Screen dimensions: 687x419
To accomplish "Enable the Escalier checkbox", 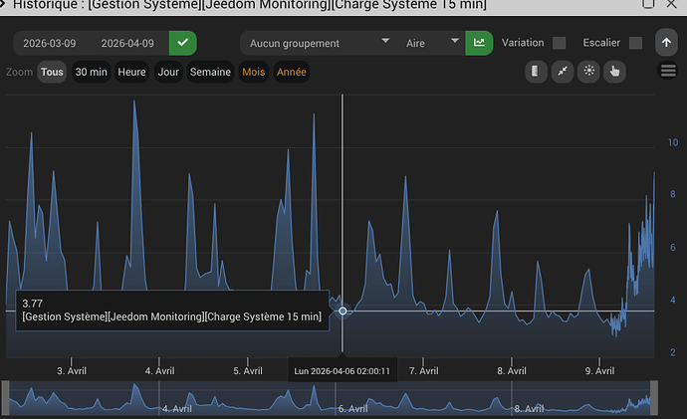I will pyautogui.click(x=636, y=43).
